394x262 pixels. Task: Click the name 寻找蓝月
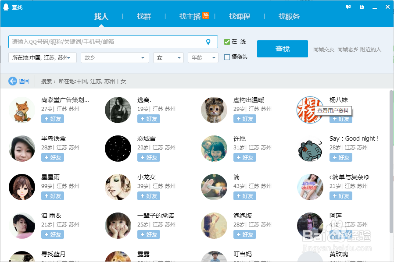53,254
